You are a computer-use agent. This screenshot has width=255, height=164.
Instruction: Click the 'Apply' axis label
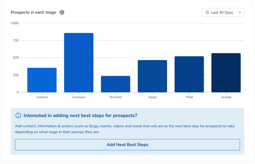point(153,97)
